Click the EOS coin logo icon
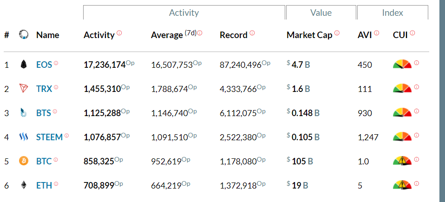The image size is (445, 202). click(x=24, y=65)
